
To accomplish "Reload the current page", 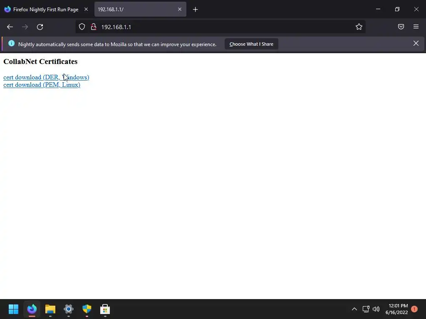I will (40, 27).
